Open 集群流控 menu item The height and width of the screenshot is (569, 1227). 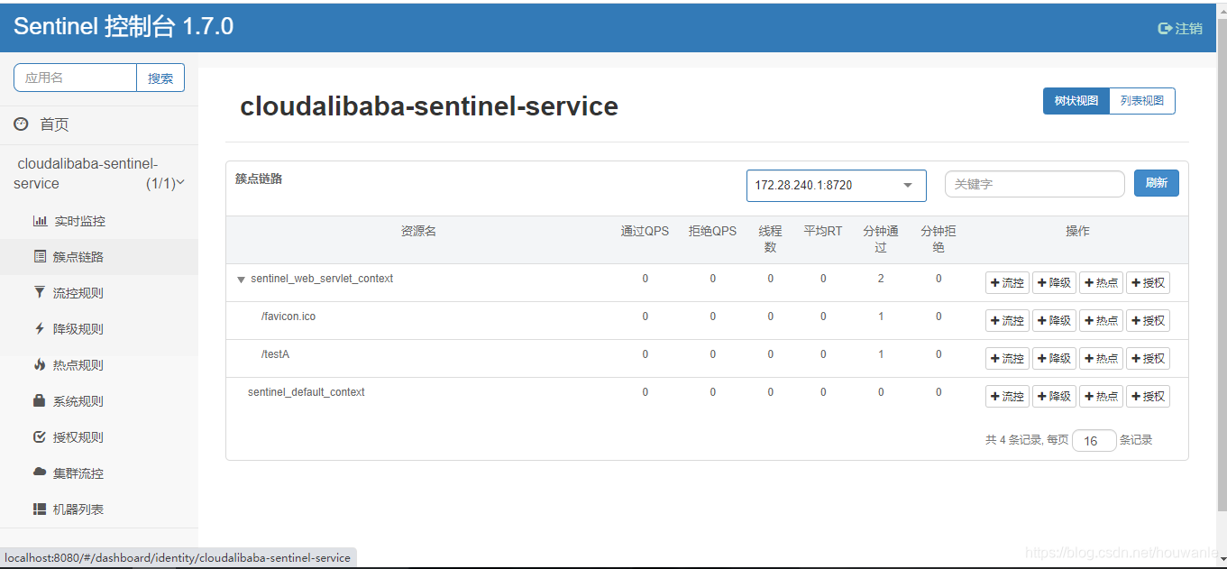[99, 473]
